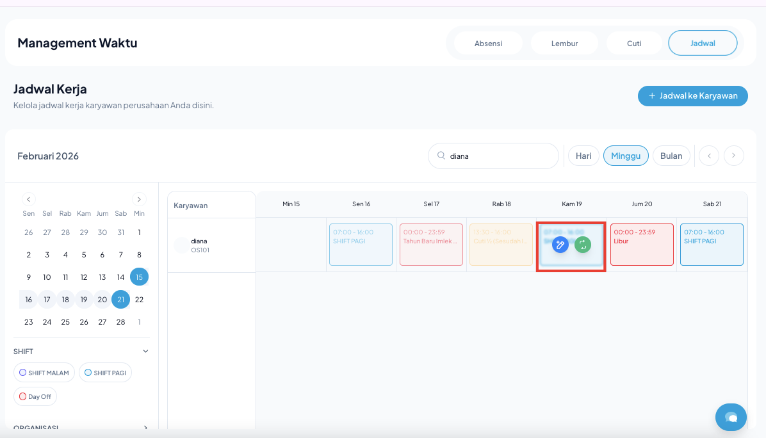Toggle the SHIFT MALAM filter

(x=44, y=373)
